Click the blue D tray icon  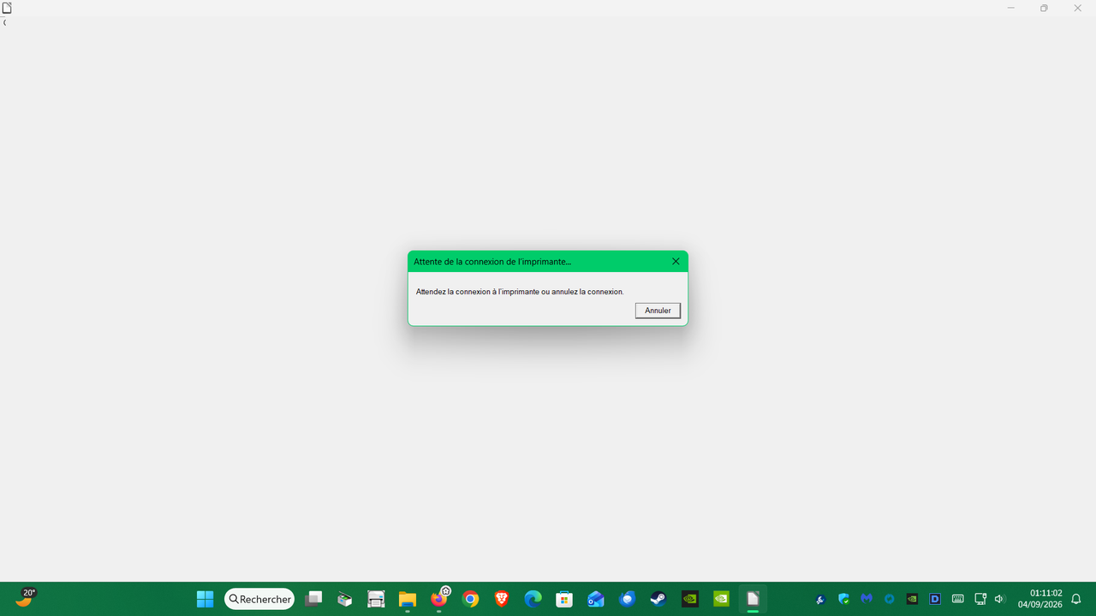pyautogui.click(x=935, y=599)
